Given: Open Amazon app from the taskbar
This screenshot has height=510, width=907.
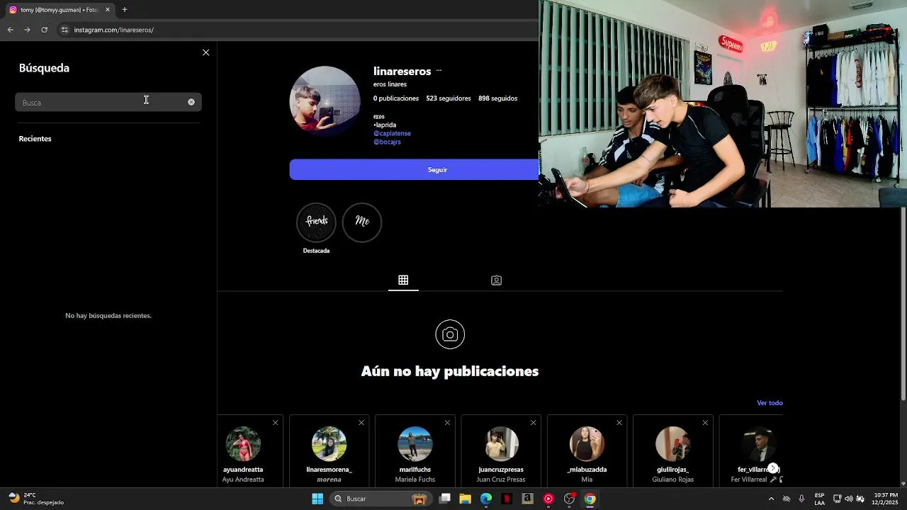Looking at the screenshot, I should coord(527,499).
